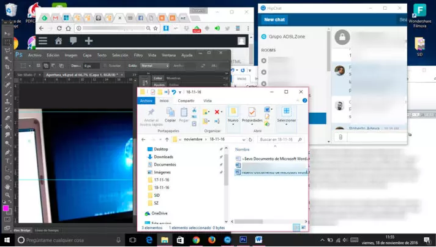Switch to the Compartir ribbon tab
436x247 pixels.
tap(186, 101)
